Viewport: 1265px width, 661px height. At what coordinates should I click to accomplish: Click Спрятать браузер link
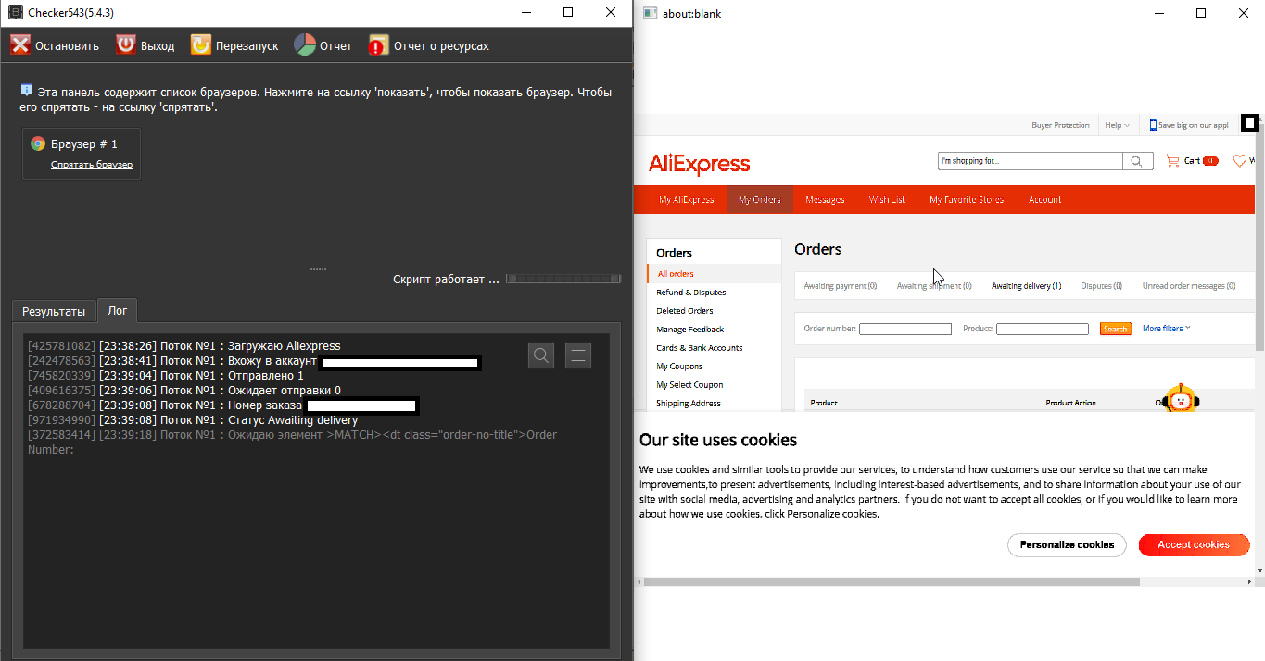(x=92, y=165)
